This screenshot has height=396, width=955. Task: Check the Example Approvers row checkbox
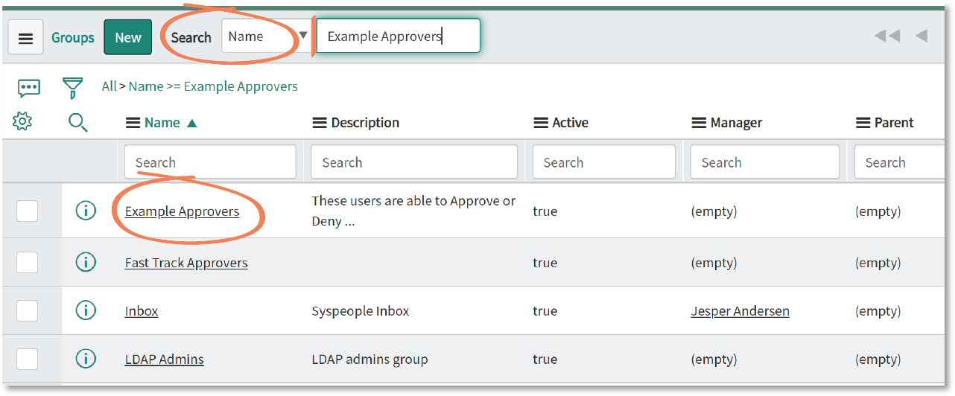pyautogui.click(x=28, y=211)
